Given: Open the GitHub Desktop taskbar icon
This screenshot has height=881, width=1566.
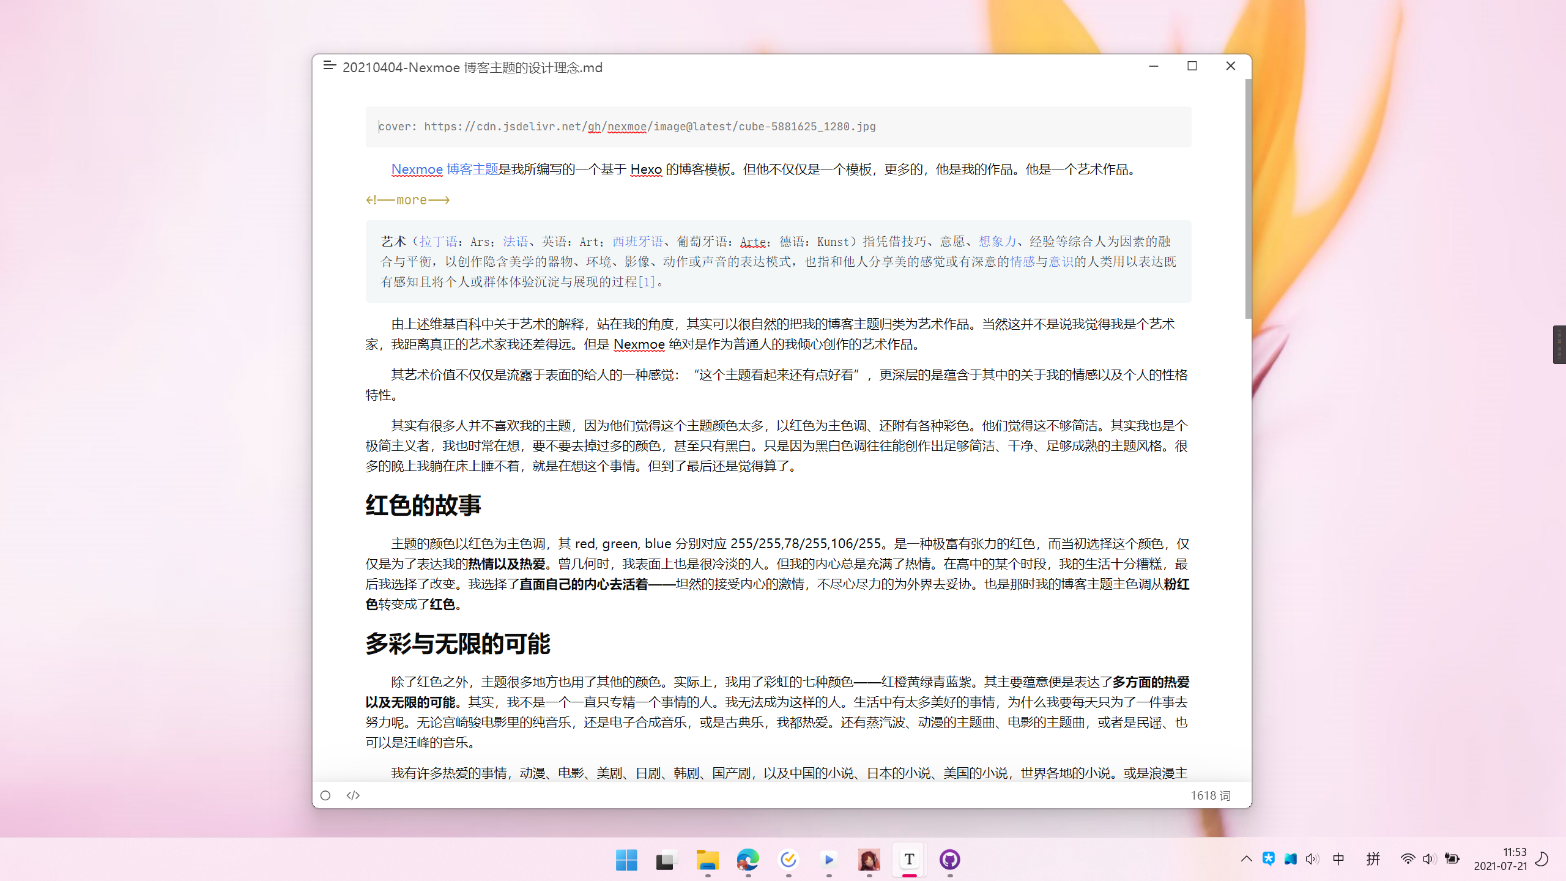Looking at the screenshot, I should [x=949, y=860].
